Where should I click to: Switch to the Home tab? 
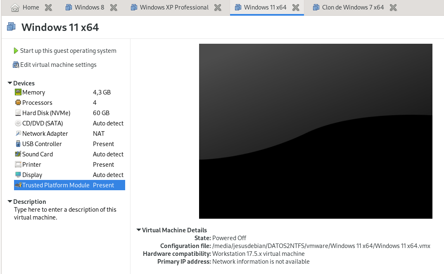pos(31,7)
